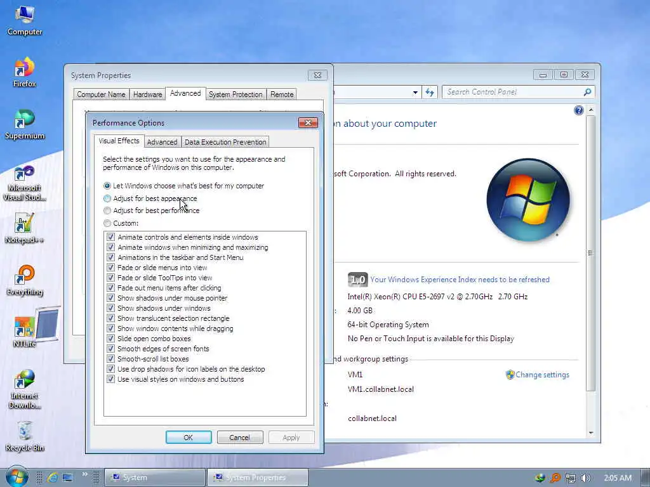Screen dimensions: 650x487
Task: Open the Everything search desktop shortcut
Action: pos(25,280)
